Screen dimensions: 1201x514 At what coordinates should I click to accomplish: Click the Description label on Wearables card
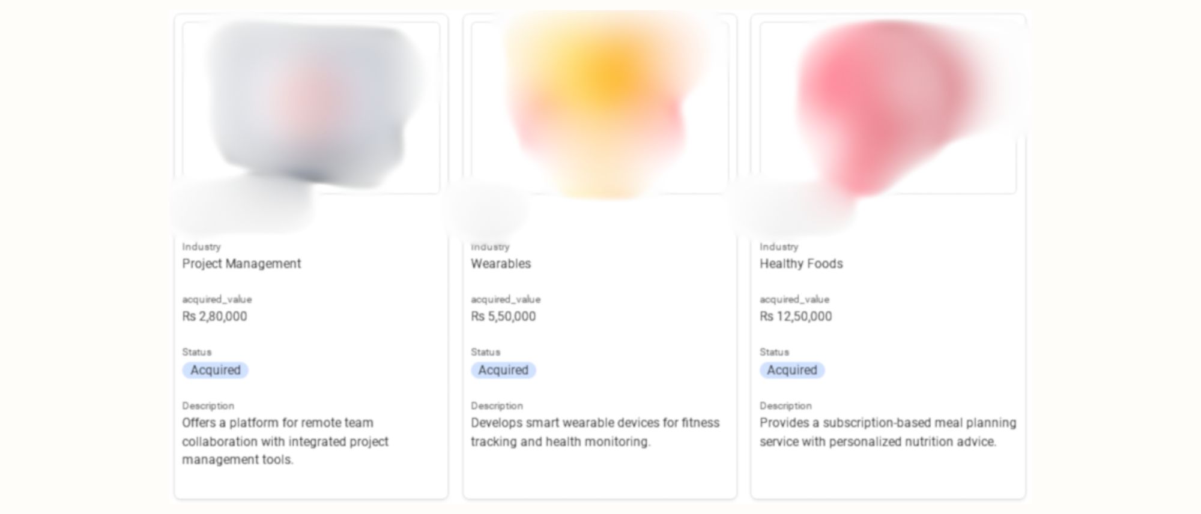pos(497,406)
